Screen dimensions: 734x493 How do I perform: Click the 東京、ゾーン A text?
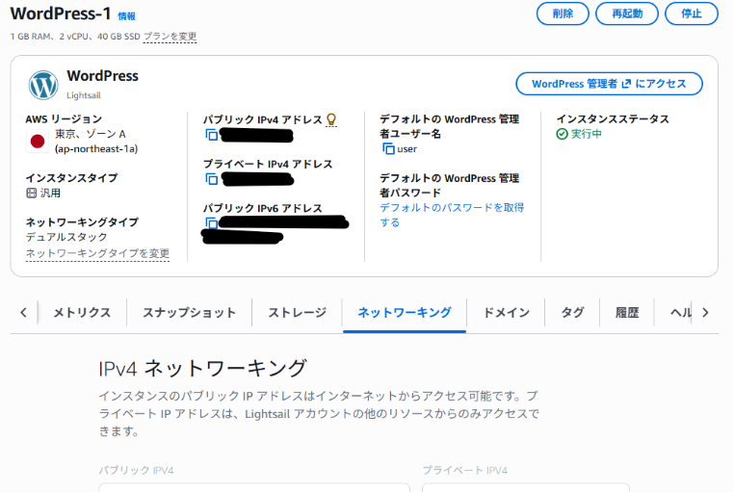tap(91, 134)
